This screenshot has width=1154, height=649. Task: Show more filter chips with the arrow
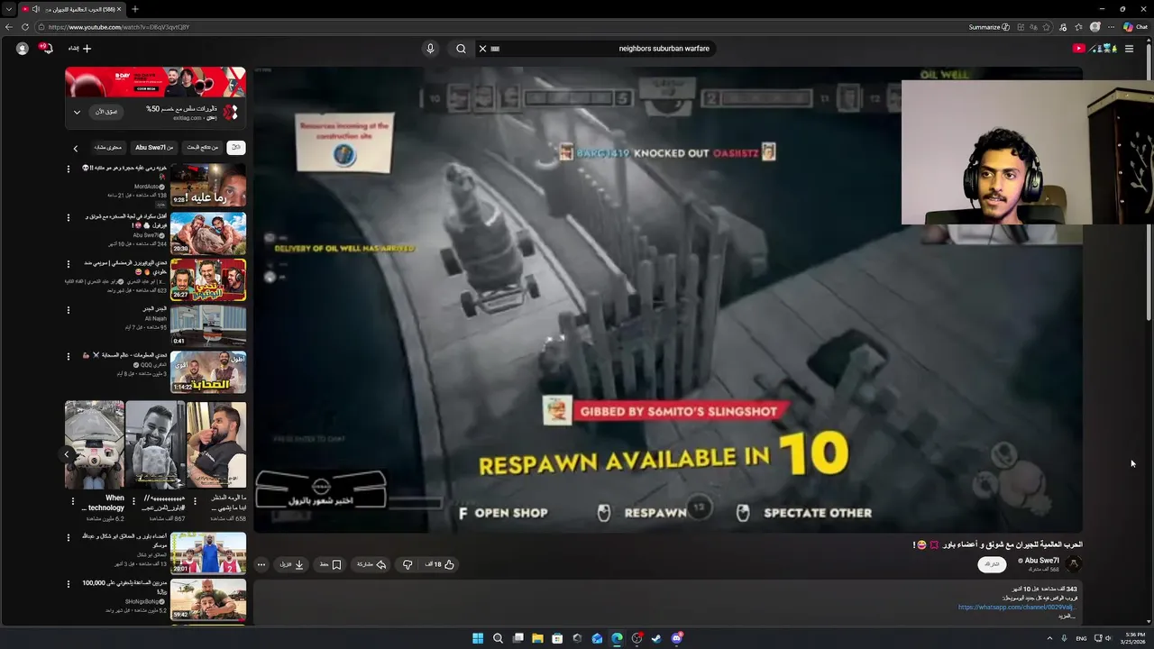click(75, 148)
